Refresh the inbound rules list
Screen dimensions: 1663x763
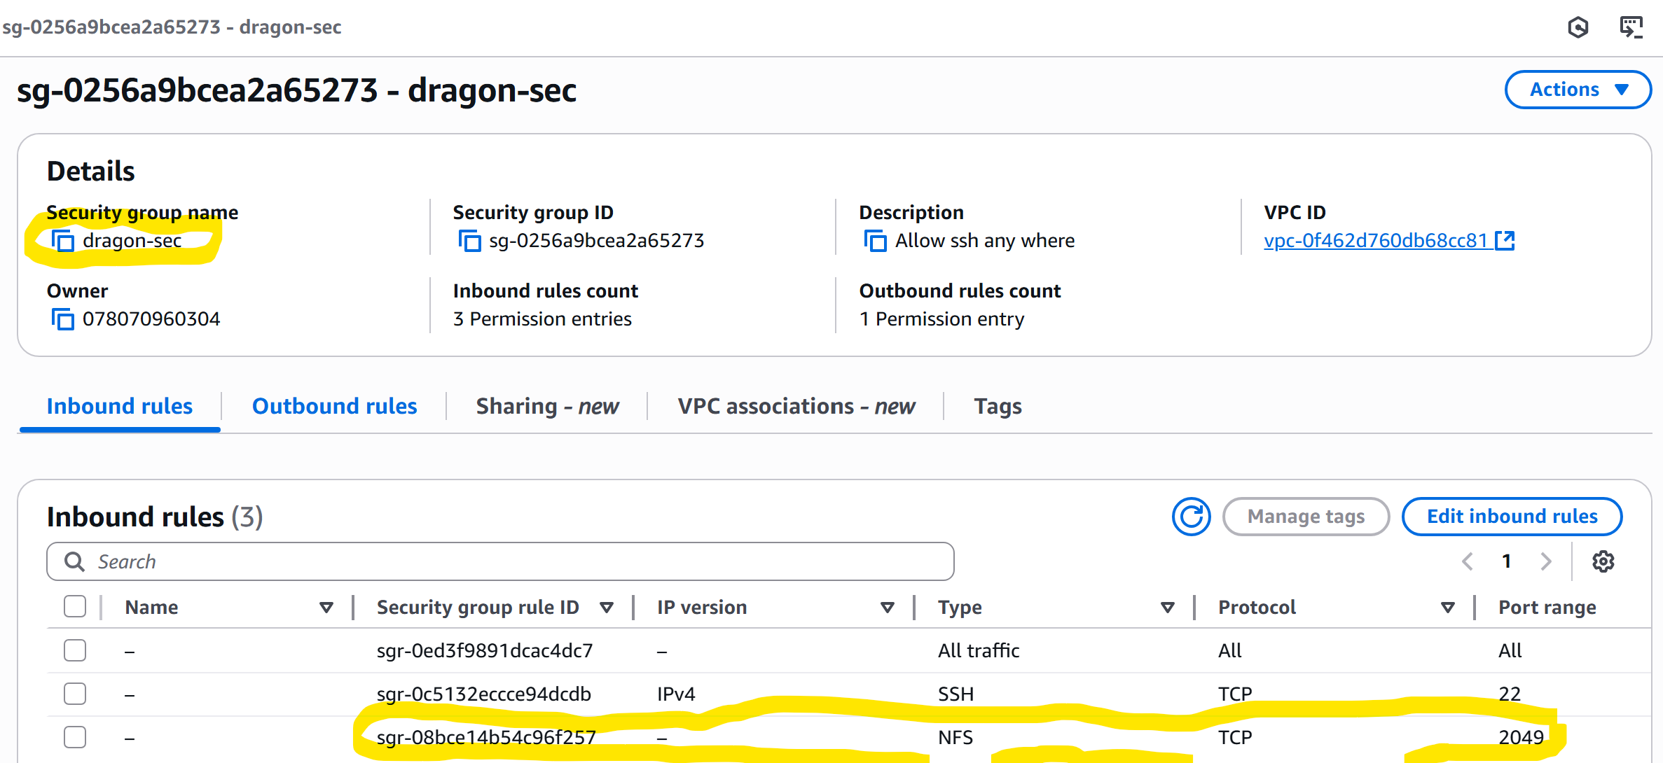(x=1191, y=517)
